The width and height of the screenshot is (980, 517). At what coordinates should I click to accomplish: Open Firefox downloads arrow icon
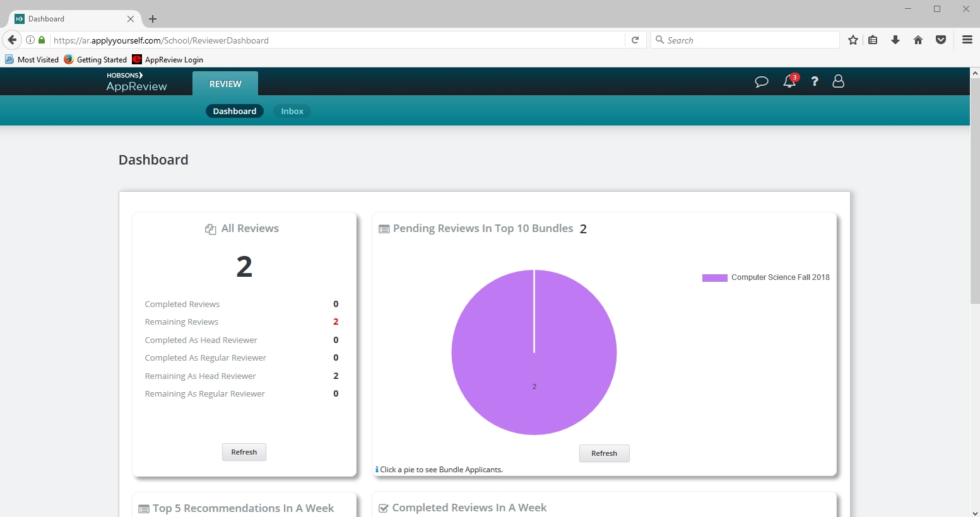pos(895,40)
